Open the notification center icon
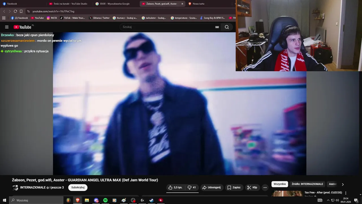The image size is (362, 204). coord(356,200)
